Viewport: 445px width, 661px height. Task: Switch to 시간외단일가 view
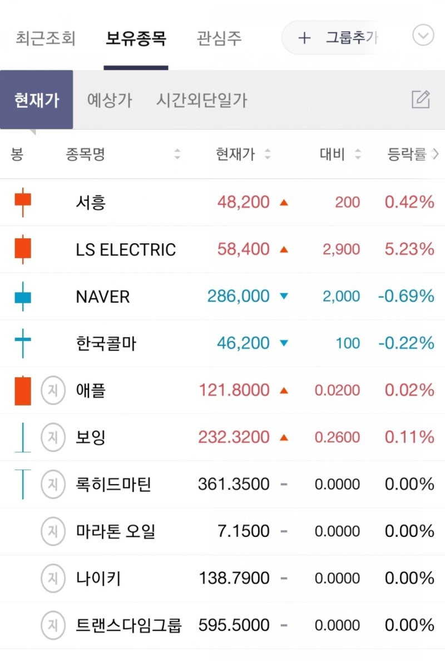200,100
